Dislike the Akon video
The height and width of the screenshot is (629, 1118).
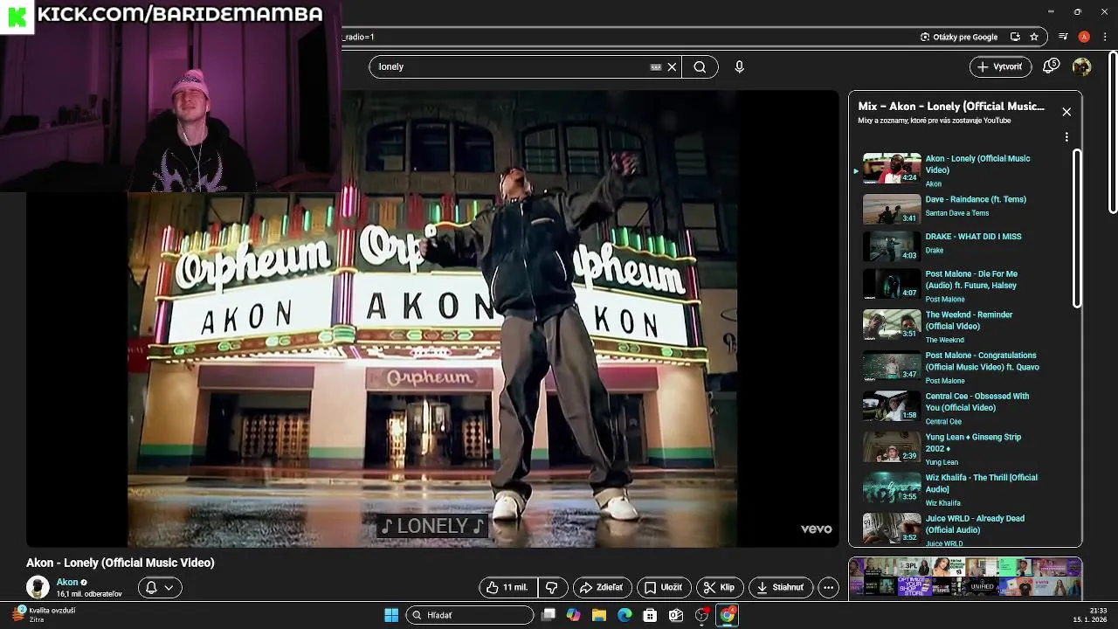(551, 588)
